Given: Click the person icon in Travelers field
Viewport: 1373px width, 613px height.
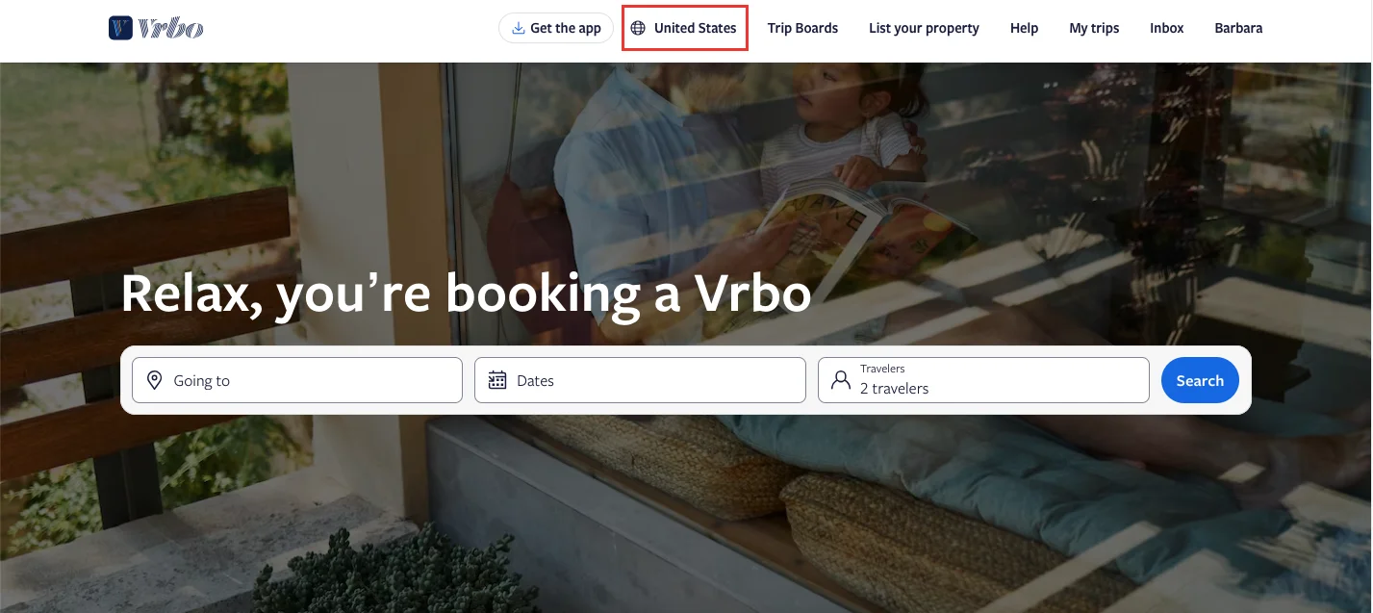Looking at the screenshot, I should click(x=841, y=380).
